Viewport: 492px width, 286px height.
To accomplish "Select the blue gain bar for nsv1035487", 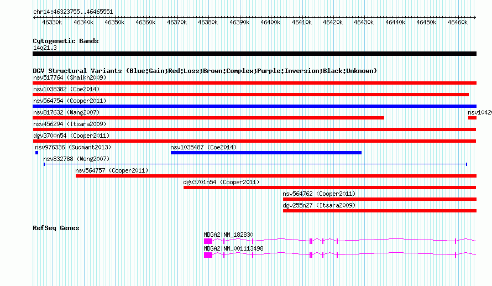I will point(266,153).
